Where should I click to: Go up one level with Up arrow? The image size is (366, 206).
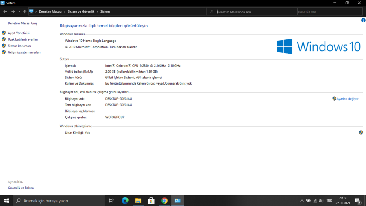[x=25, y=11]
